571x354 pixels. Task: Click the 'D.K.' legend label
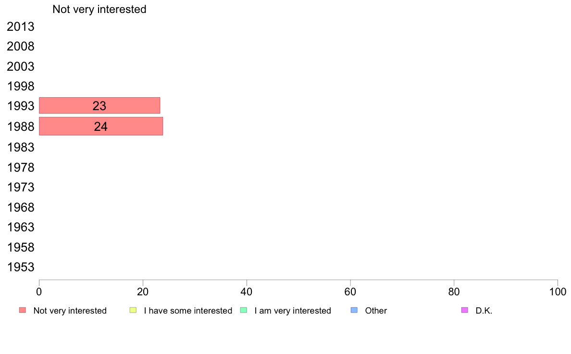point(484,311)
